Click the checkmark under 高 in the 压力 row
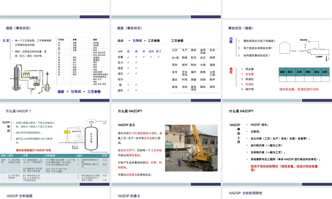 tap(136, 62)
